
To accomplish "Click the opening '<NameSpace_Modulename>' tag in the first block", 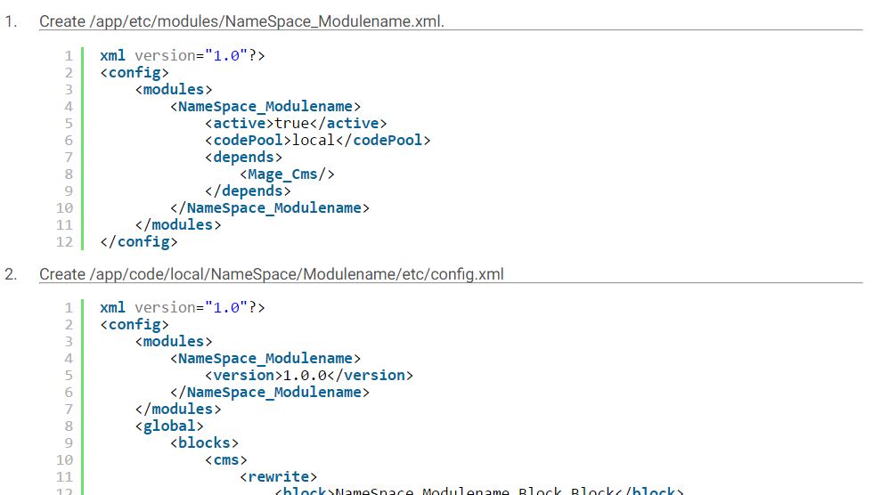I will coord(265,106).
